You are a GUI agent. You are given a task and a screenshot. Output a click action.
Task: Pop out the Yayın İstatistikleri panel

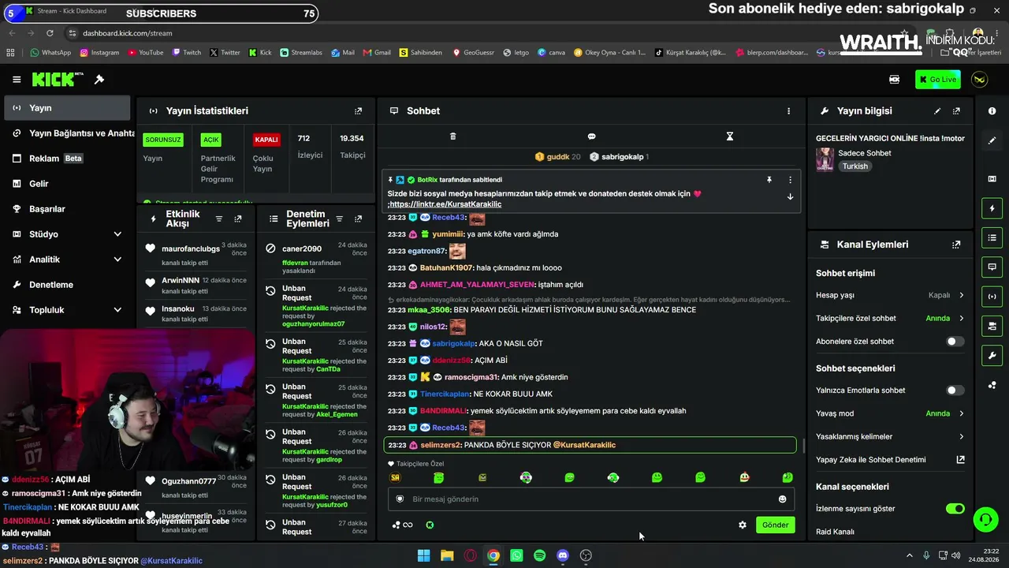pyautogui.click(x=359, y=111)
